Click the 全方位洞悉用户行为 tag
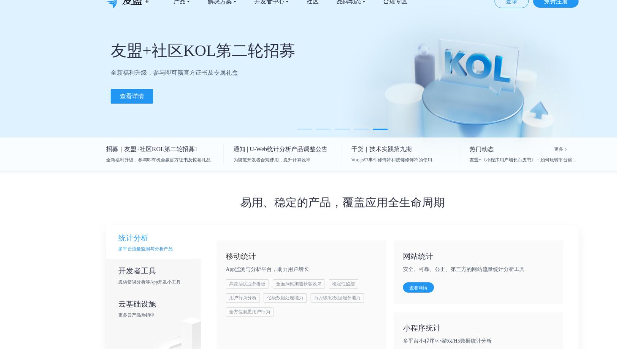 [249, 312]
